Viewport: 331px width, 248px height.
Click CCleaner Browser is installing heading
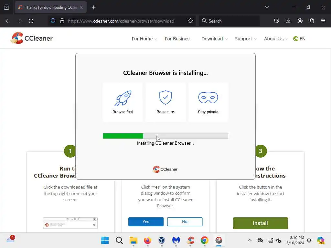point(165,73)
